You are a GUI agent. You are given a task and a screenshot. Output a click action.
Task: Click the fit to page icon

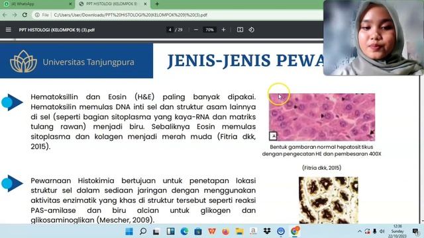(240, 30)
